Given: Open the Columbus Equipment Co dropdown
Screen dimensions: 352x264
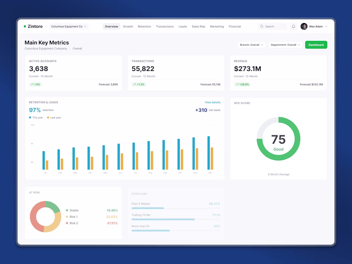Looking at the screenshot, I should coord(69,26).
